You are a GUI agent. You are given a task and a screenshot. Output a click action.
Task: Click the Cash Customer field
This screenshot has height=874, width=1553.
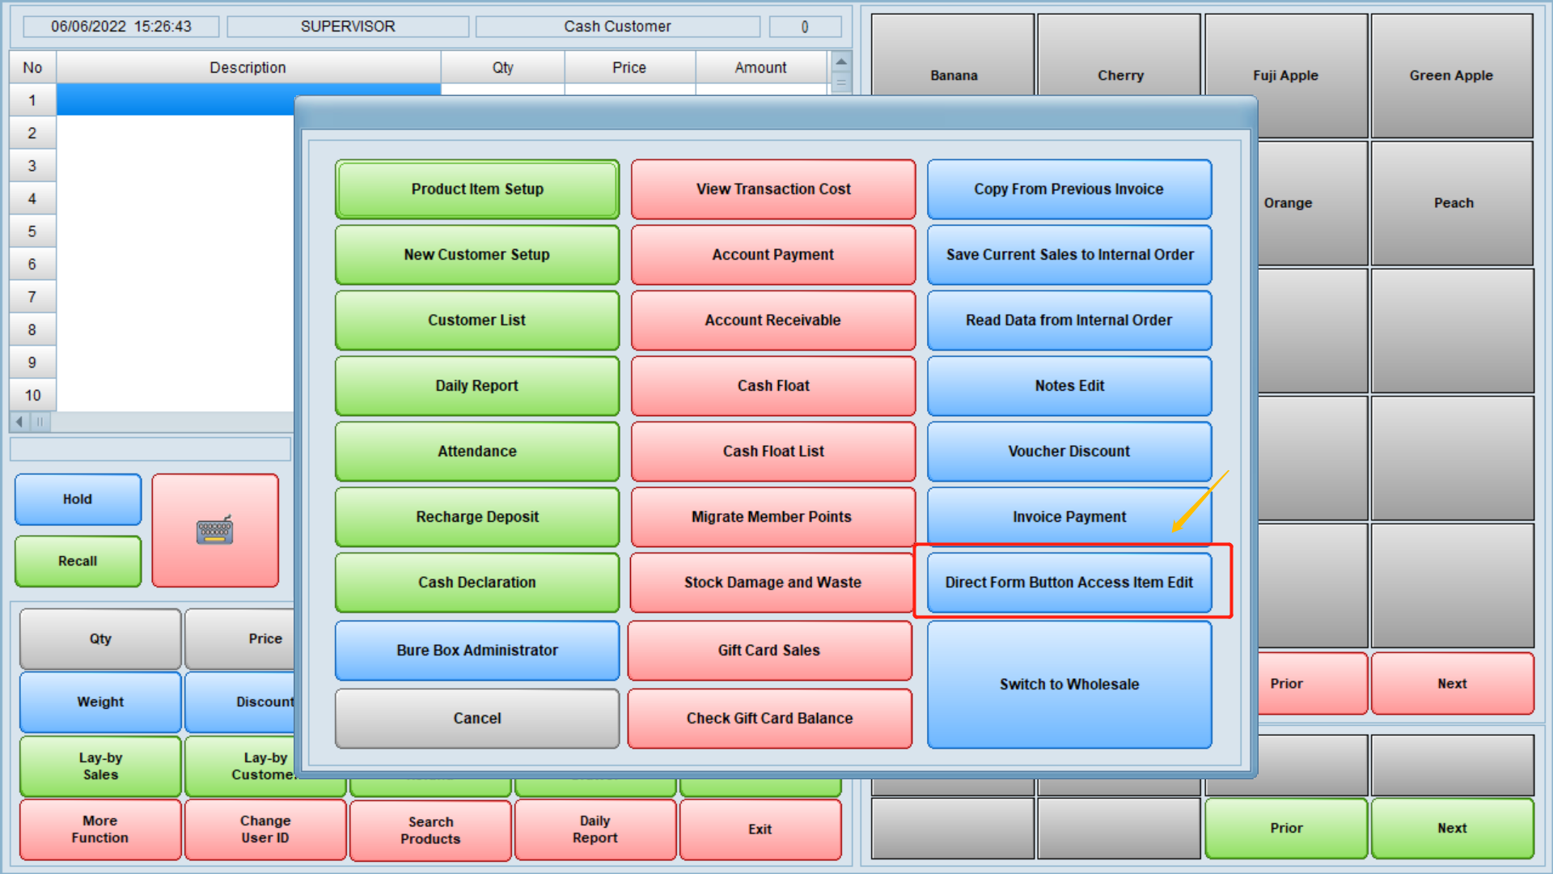[x=617, y=26]
